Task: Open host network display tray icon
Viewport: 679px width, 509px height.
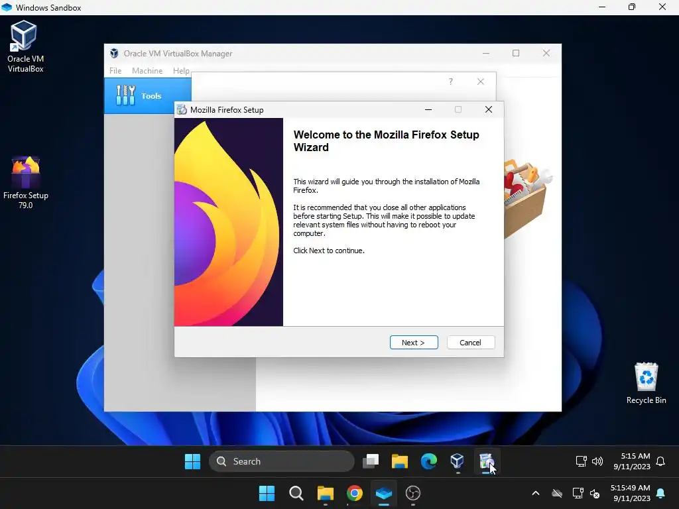Action: click(x=578, y=493)
